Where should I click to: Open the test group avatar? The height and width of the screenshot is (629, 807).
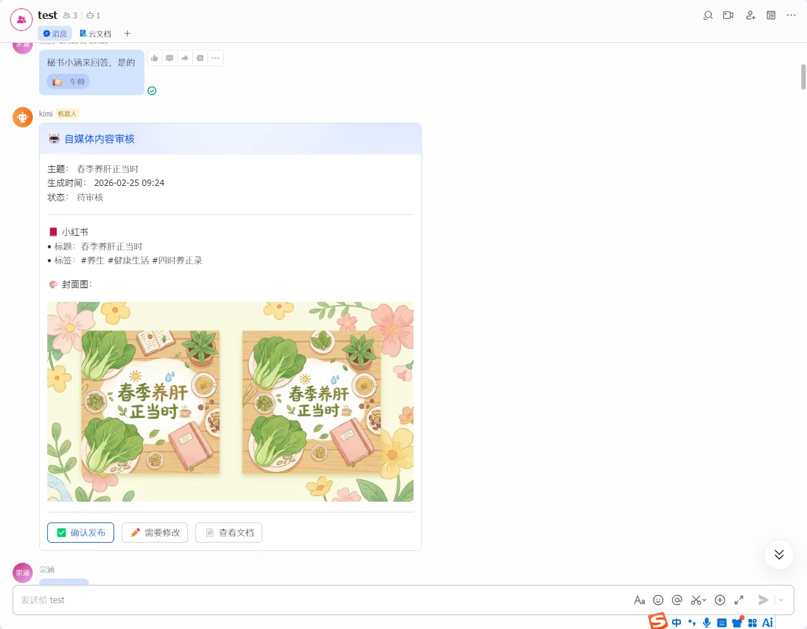pos(21,20)
